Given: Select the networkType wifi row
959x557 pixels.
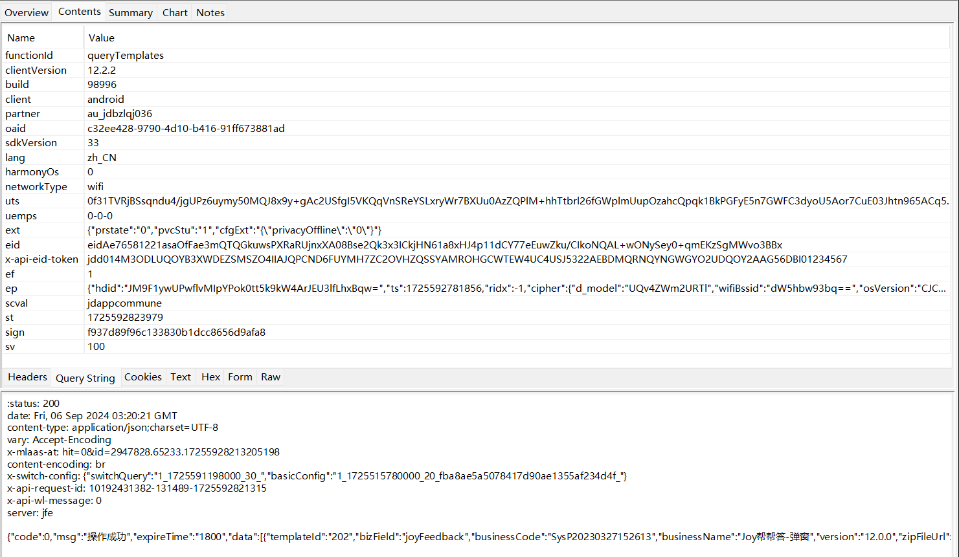Looking at the screenshot, I should 36,187.
